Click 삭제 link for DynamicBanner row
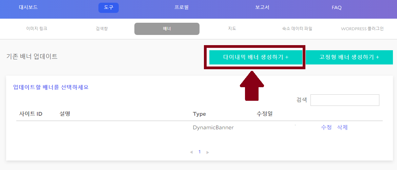 [x=342, y=128]
